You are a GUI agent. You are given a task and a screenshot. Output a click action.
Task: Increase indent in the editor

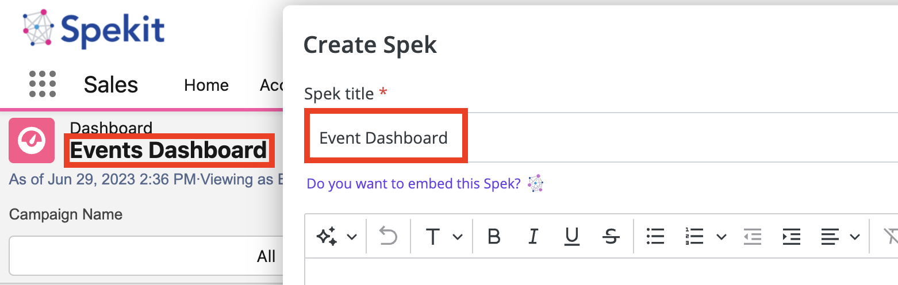pyautogui.click(x=792, y=236)
